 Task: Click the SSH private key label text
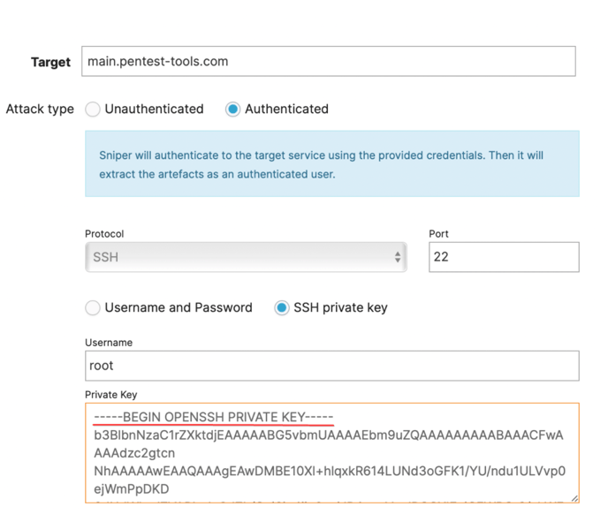(x=340, y=307)
